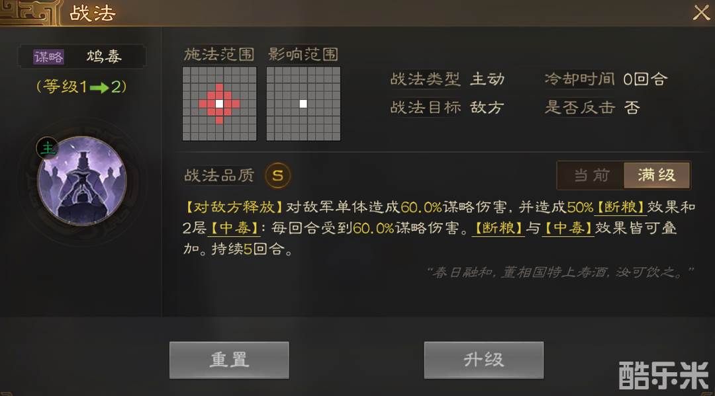This screenshot has height=396, width=715.
Task: Click the green level-up arrow icon
Action: pyautogui.click(x=99, y=87)
